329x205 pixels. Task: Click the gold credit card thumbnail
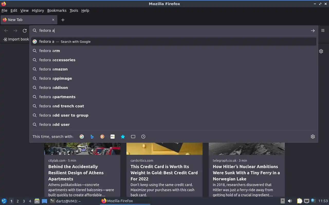click(164, 149)
